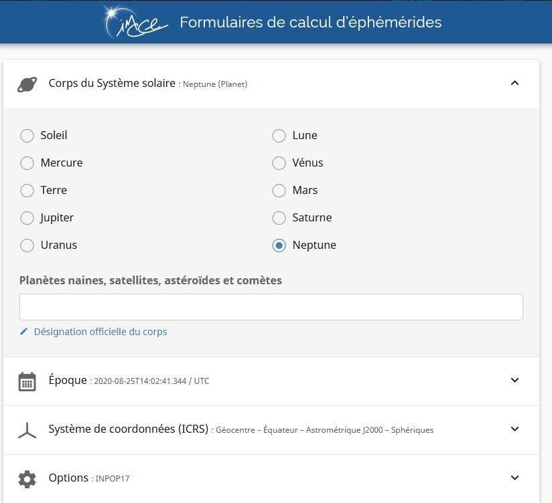Viewport: 552px width, 503px height.
Task: Expand the Époque section chevron
Action: click(x=514, y=381)
